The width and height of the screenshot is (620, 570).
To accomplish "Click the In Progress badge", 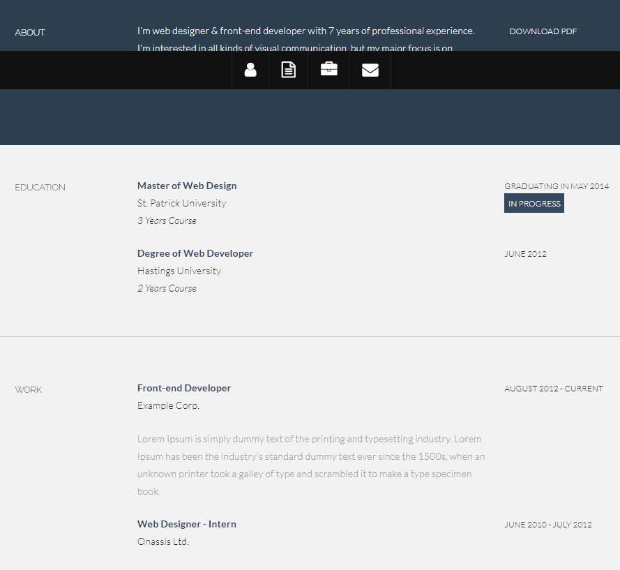I will [x=534, y=204].
